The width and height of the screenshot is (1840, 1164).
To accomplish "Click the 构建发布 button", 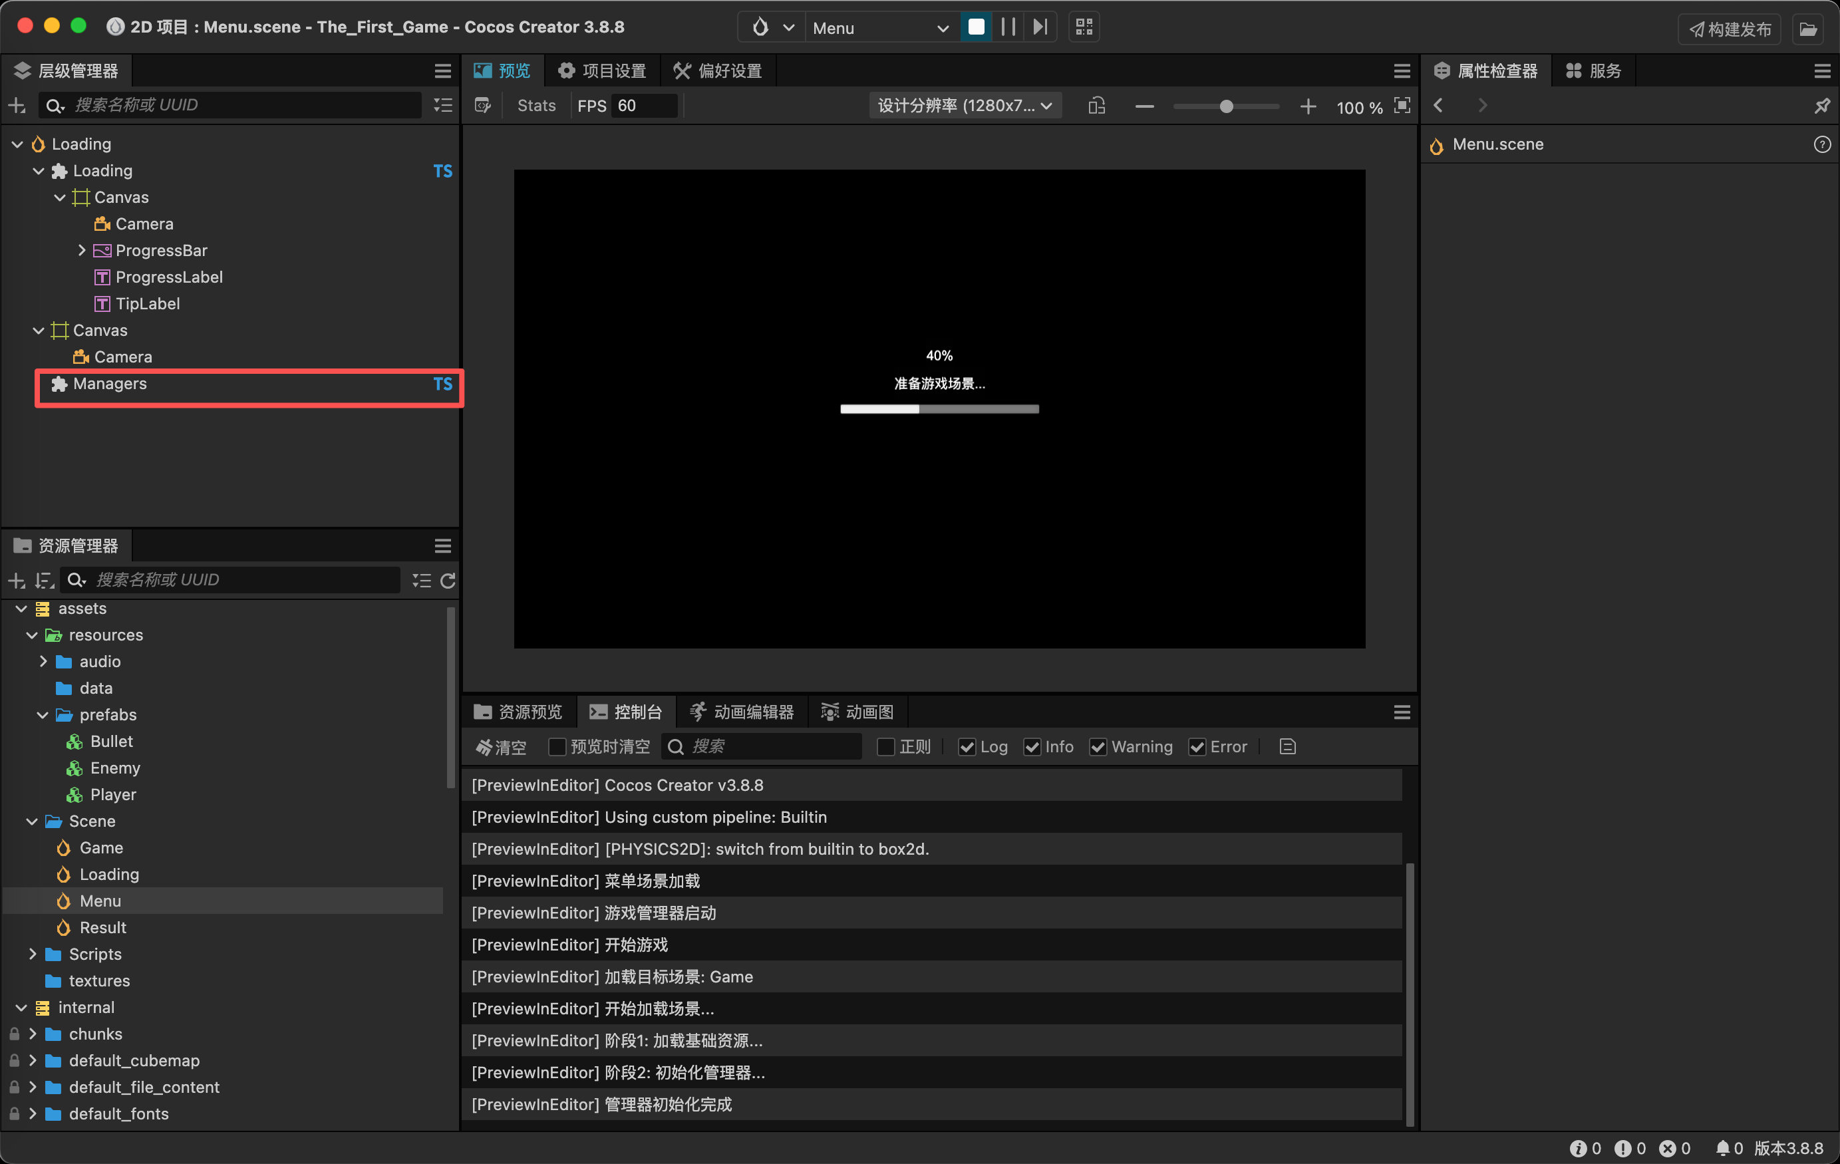I will coord(1728,29).
